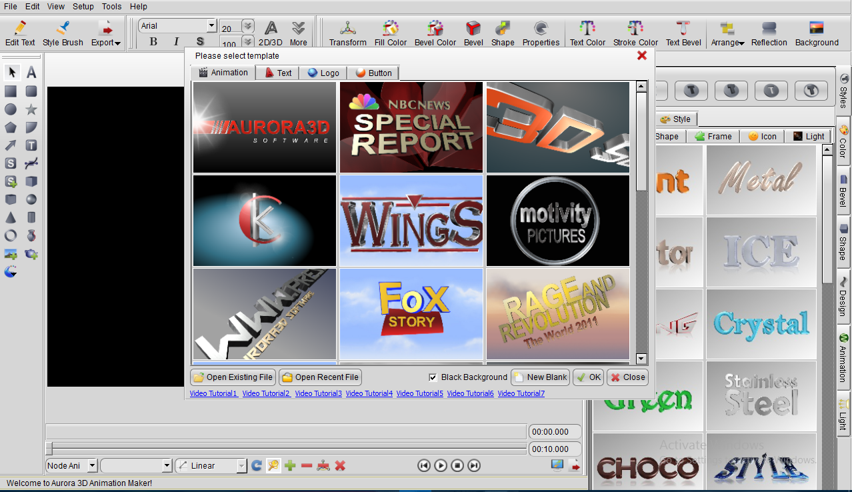This screenshot has width=852, height=492.
Task: Select the Fox Story template thumbnail
Action: coord(411,314)
